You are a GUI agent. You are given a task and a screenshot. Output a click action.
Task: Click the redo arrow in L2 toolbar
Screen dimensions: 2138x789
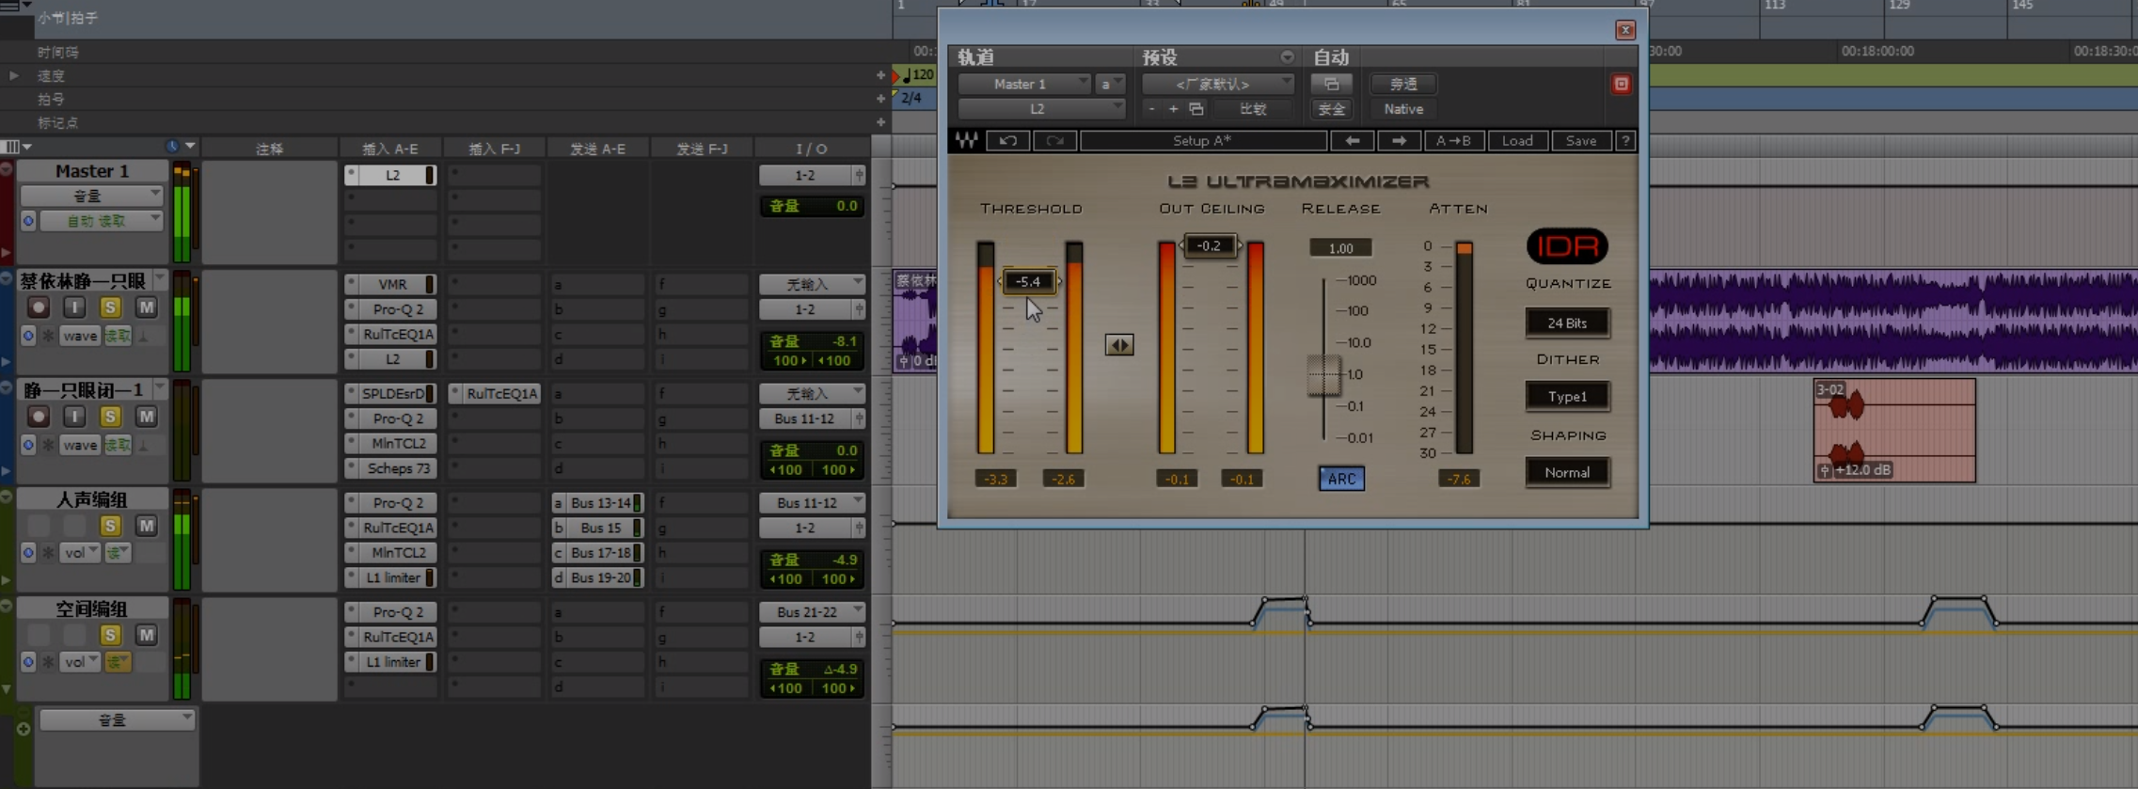1054,141
